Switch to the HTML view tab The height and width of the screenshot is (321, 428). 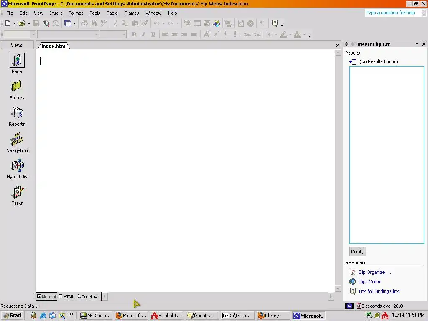pos(66,296)
